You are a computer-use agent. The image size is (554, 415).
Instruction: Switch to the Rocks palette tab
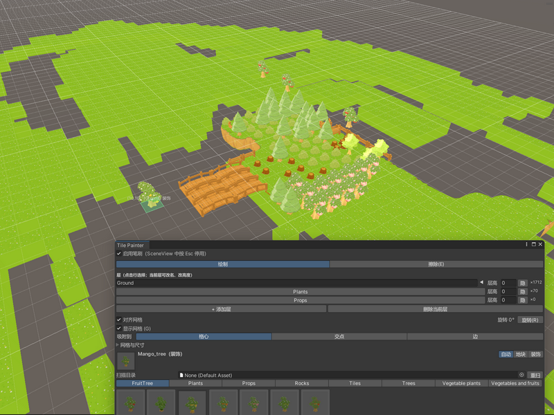[302, 383]
